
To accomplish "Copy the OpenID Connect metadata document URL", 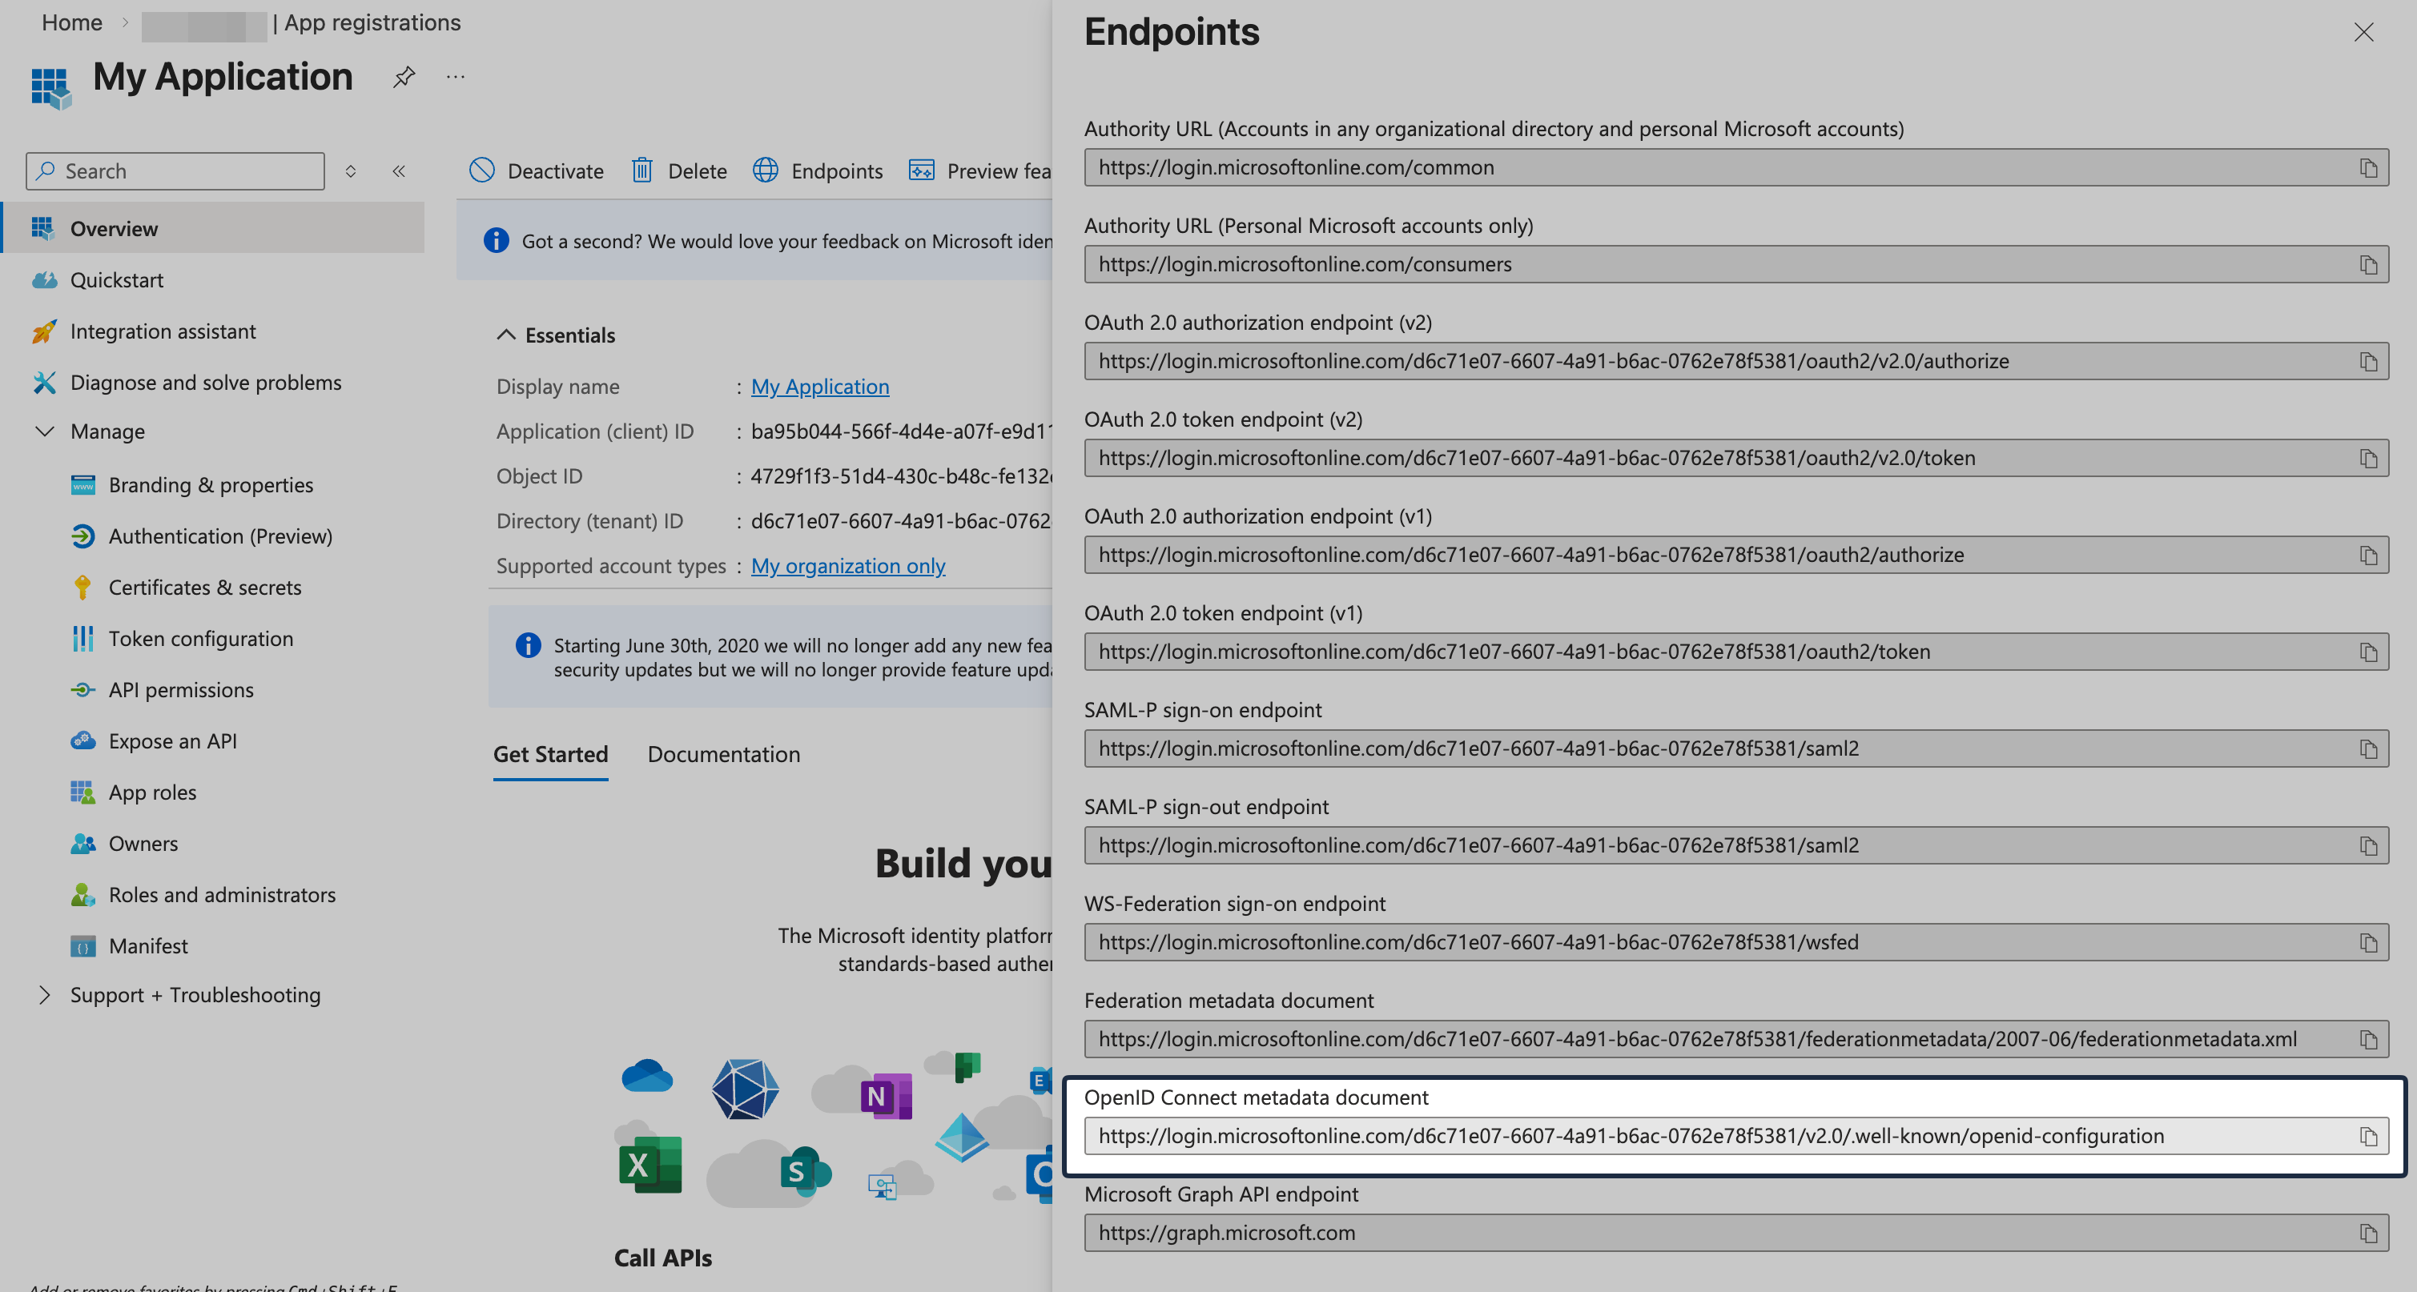I will (x=2368, y=1135).
